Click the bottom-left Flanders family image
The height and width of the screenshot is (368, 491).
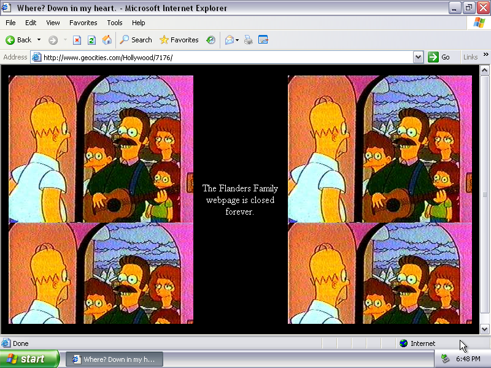tap(101, 273)
